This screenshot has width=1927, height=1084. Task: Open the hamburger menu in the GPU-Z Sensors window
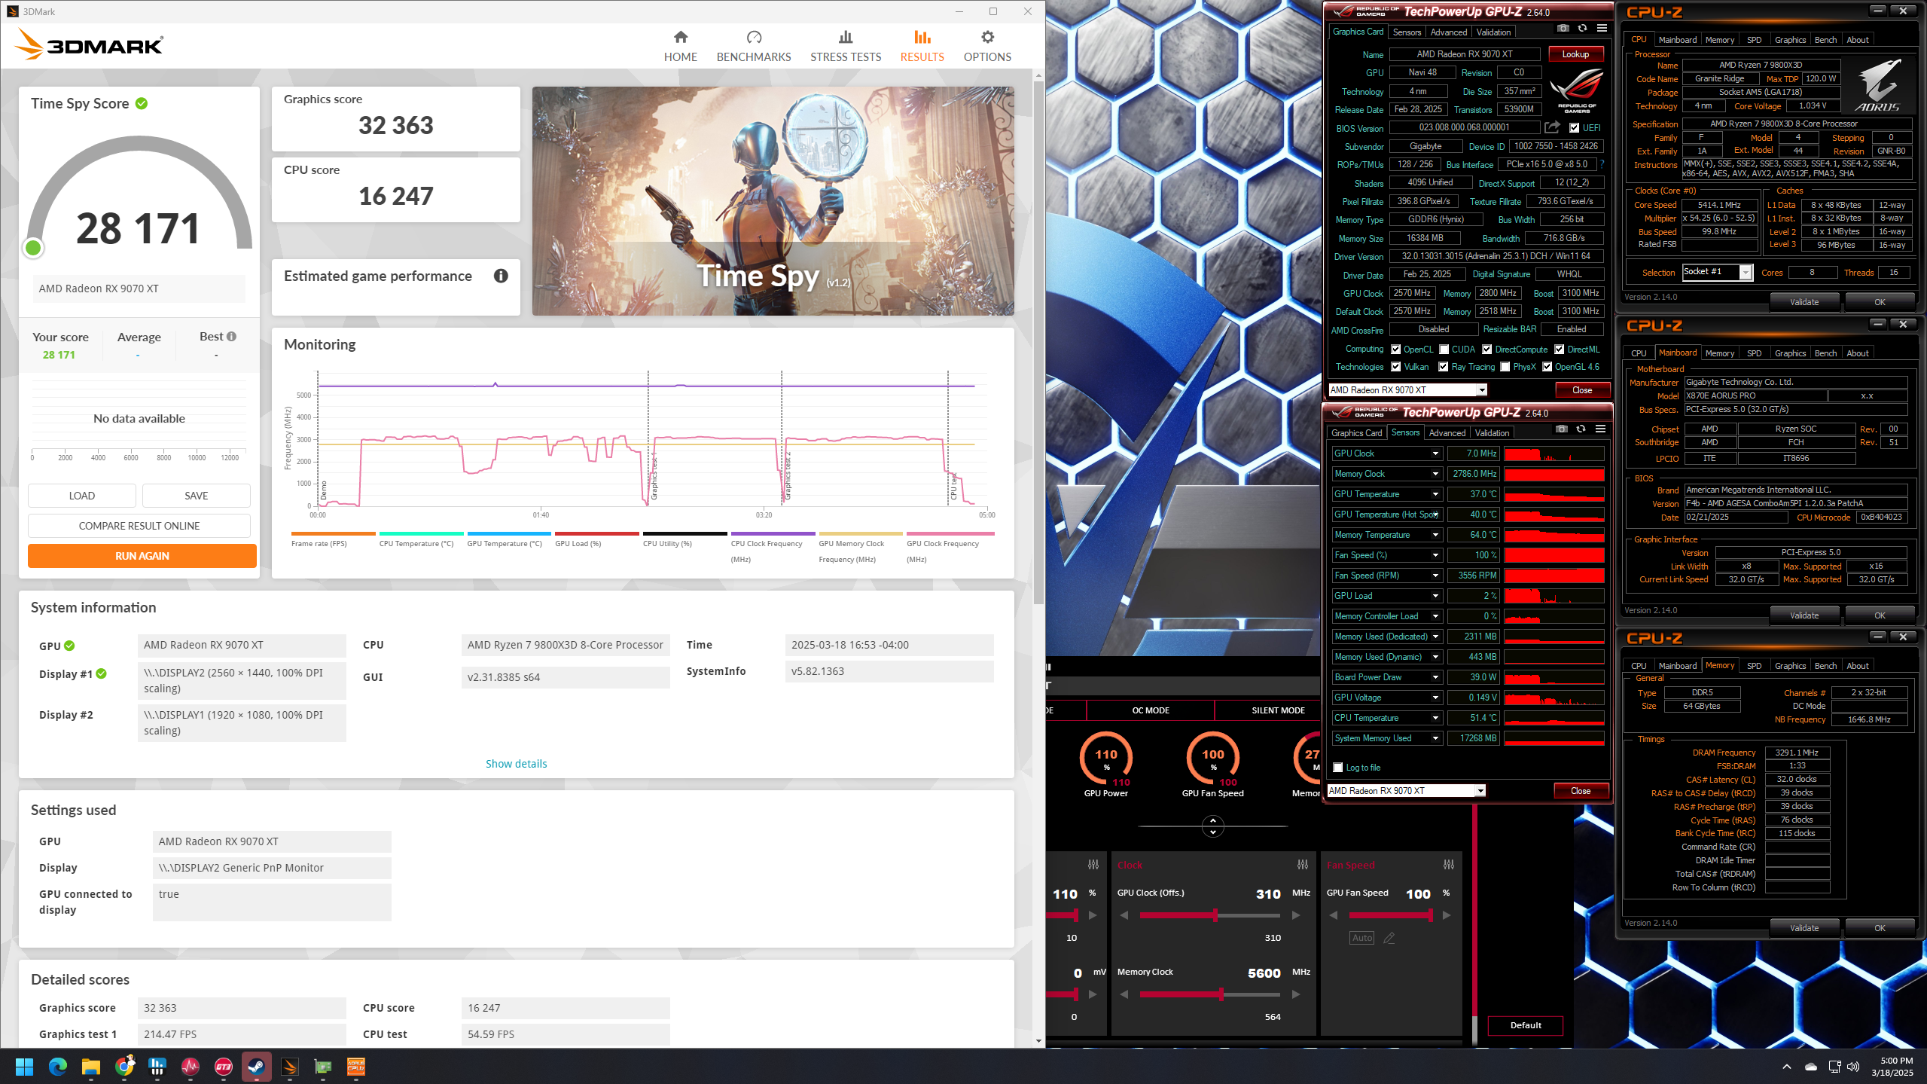click(1600, 429)
